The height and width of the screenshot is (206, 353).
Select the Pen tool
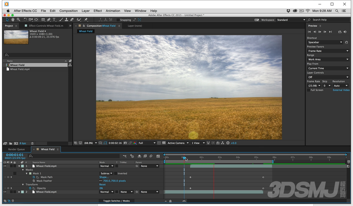49,20
